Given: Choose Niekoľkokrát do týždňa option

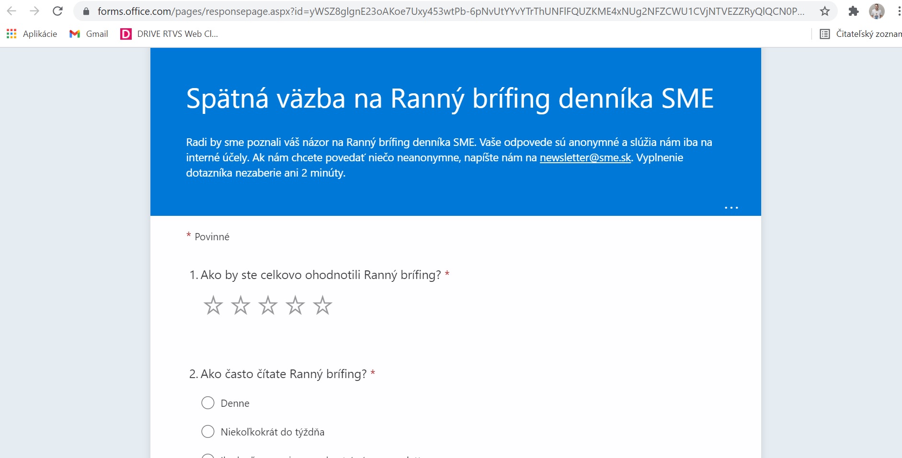Looking at the screenshot, I should [x=208, y=432].
